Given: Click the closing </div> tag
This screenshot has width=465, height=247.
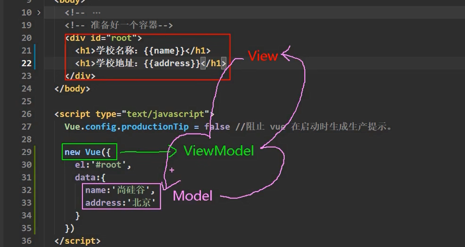Looking at the screenshot, I should [80, 76].
